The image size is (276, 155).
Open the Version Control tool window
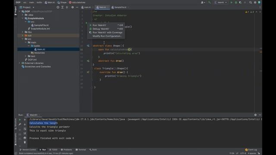click(28, 150)
